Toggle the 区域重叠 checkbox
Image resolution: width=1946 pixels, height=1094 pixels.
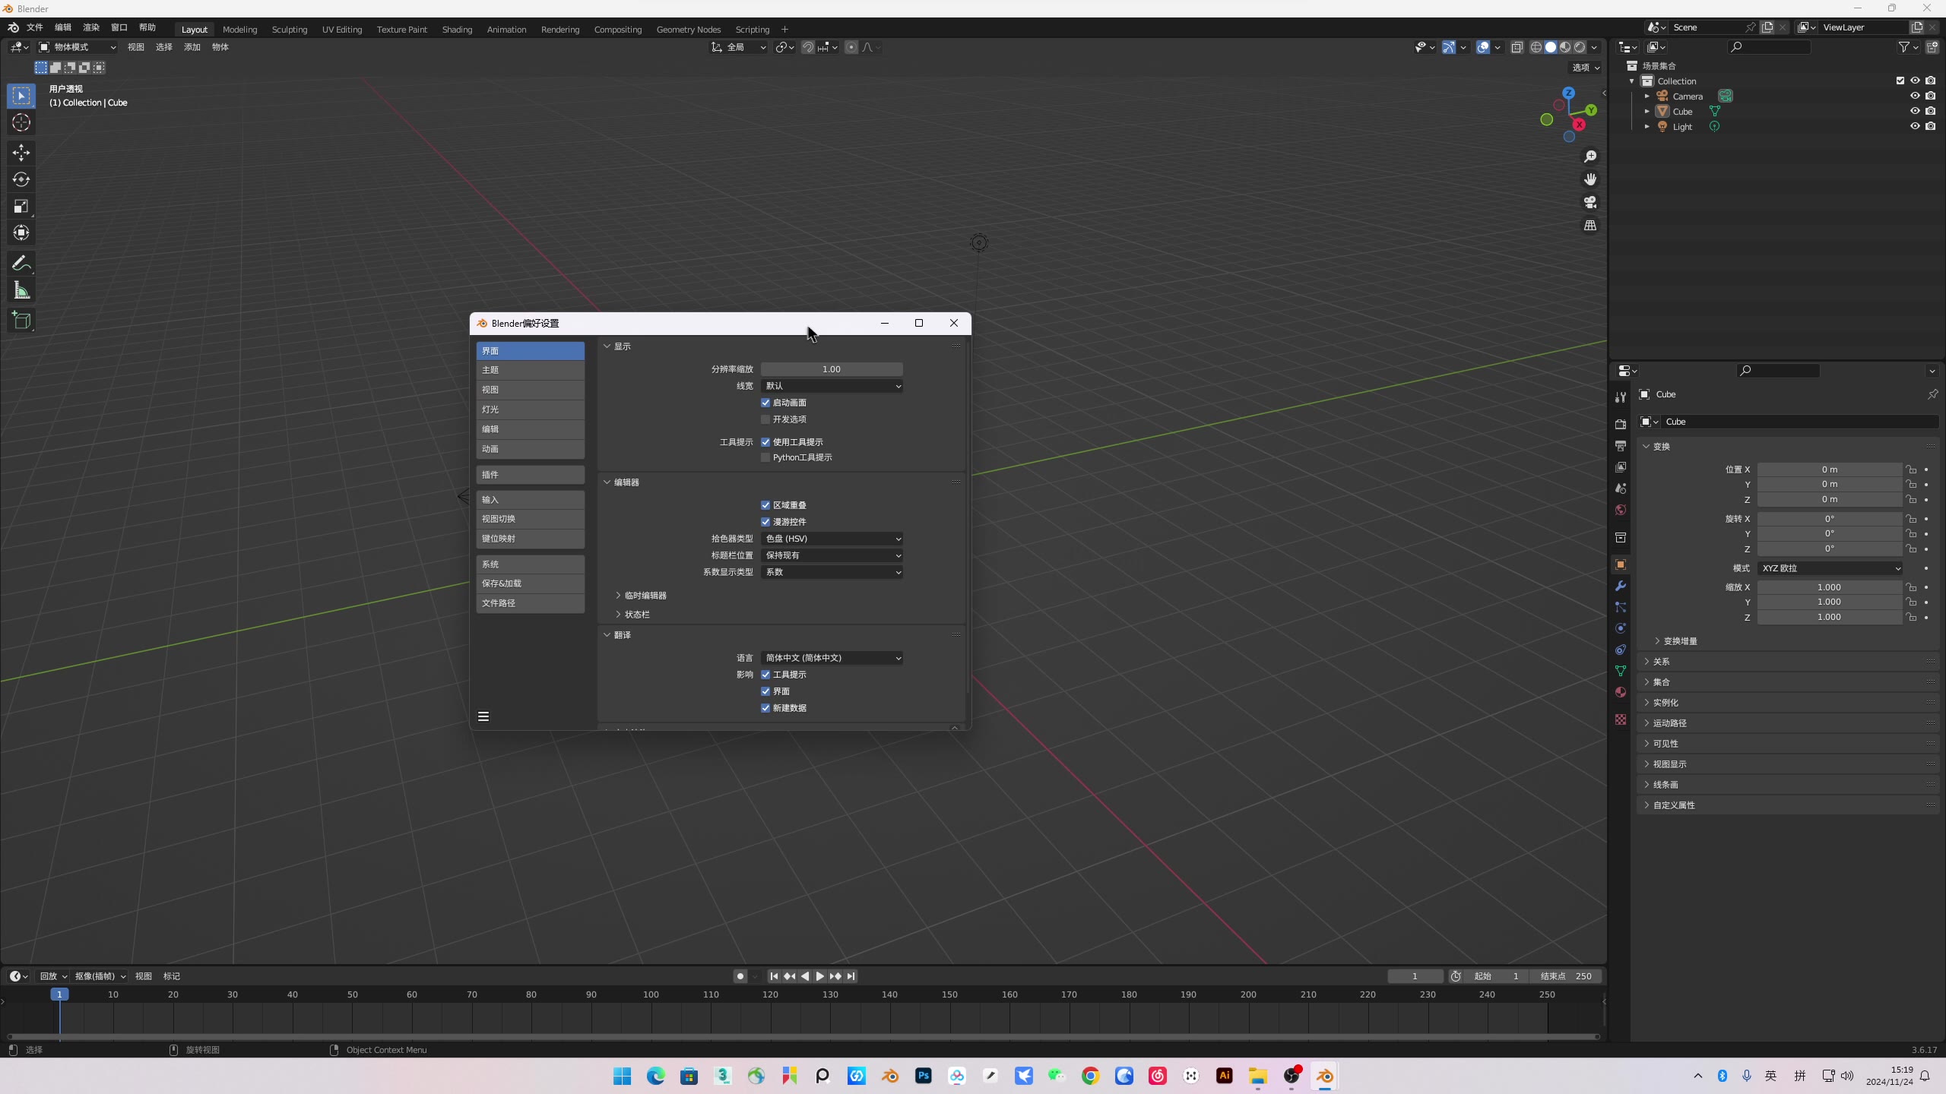(765, 505)
